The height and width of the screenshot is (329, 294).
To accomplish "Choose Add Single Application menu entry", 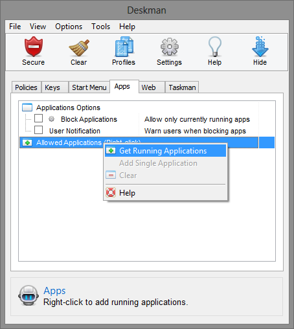I will tap(166, 163).
